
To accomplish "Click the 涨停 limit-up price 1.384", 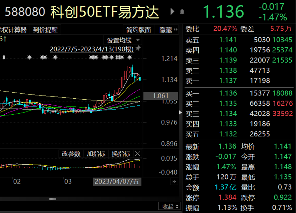I will click(x=228, y=198).
